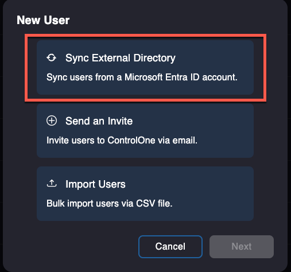Click the plus circle invite icon
The image size is (291, 272).
click(x=52, y=121)
